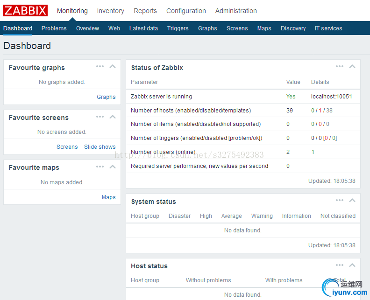Follow the Screens link in Favourite screens
The image size is (370, 300).
click(x=67, y=147)
